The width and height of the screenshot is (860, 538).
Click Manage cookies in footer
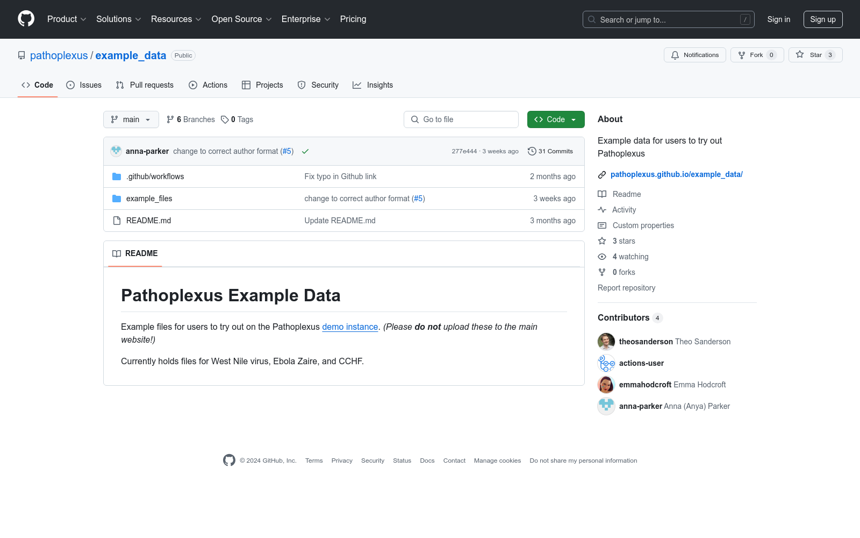(x=498, y=461)
